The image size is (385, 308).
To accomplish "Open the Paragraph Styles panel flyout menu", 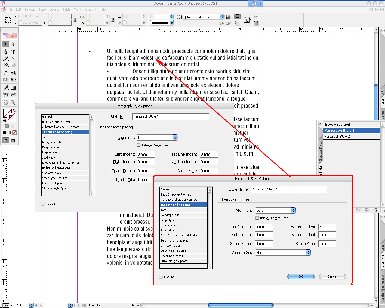I will (321, 124).
